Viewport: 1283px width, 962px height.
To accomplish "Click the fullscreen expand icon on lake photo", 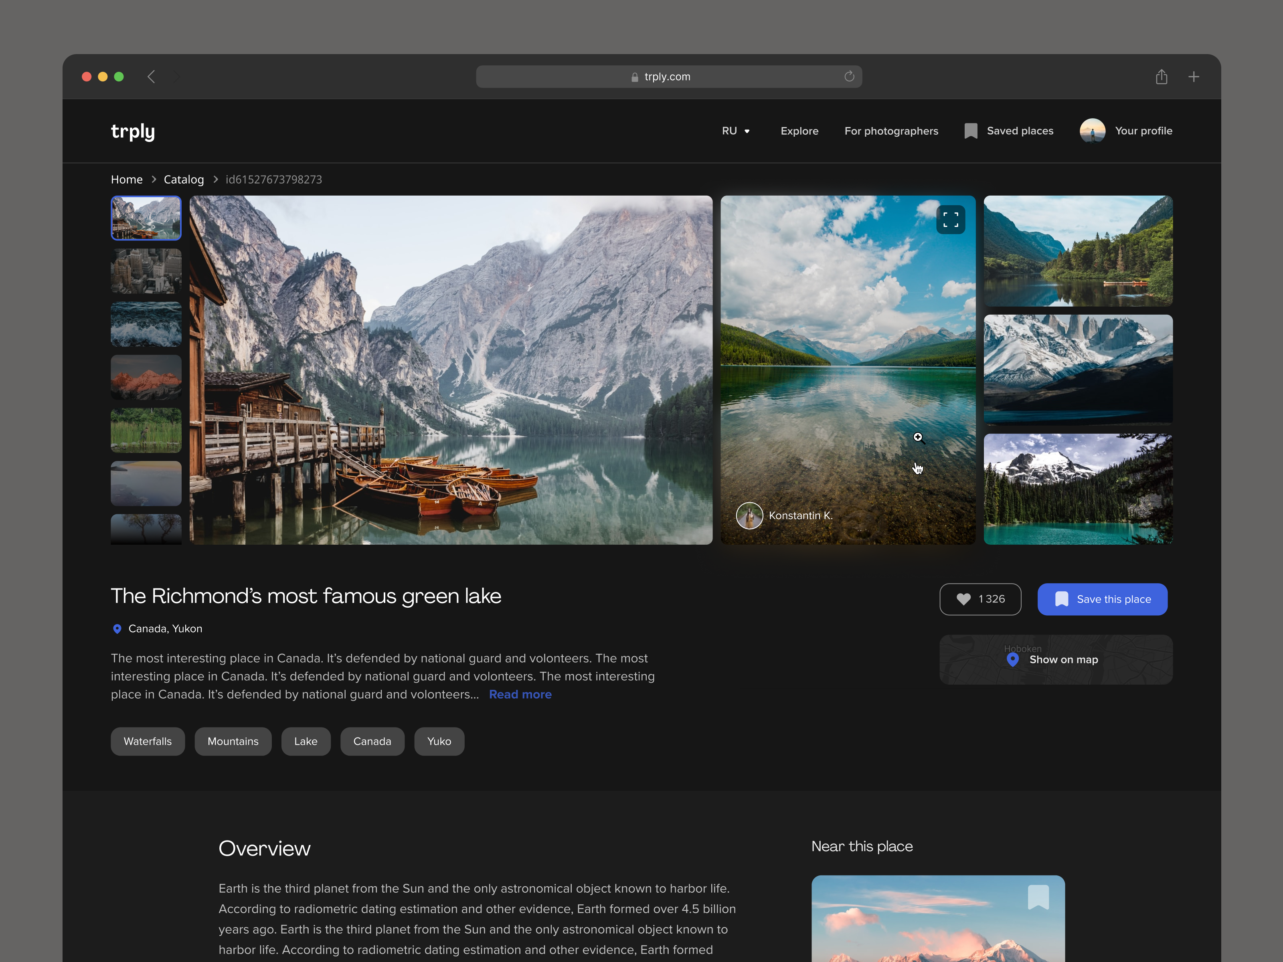I will pyautogui.click(x=950, y=220).
